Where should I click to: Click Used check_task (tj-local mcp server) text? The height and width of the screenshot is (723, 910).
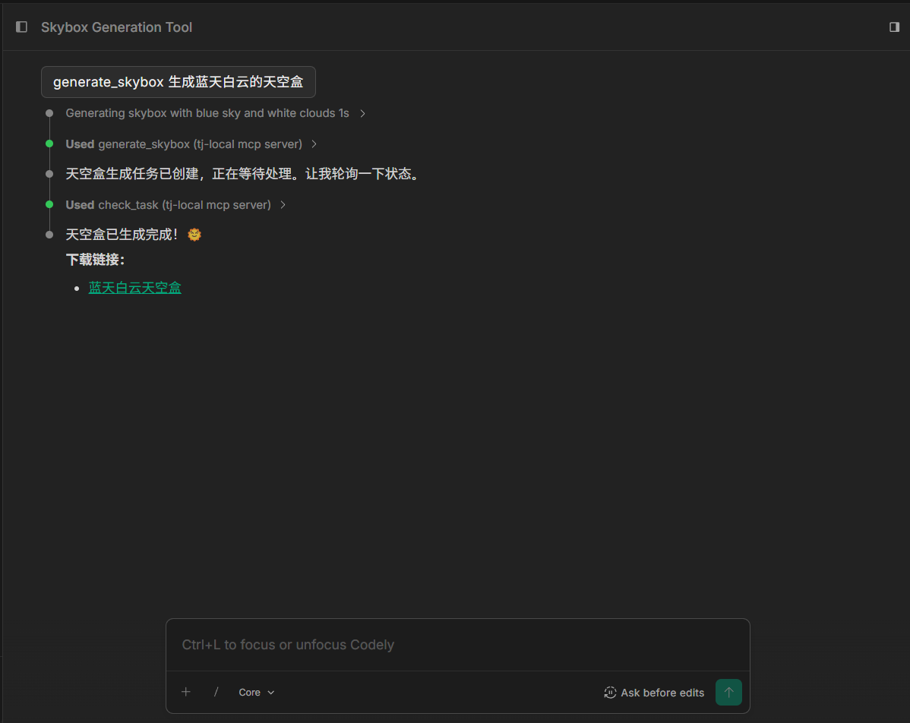coord(169,205)
